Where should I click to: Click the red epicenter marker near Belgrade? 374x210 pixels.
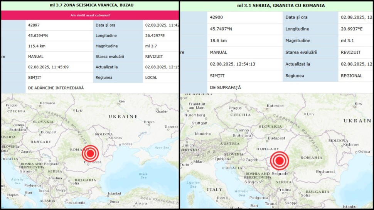(x=279, y=161)
